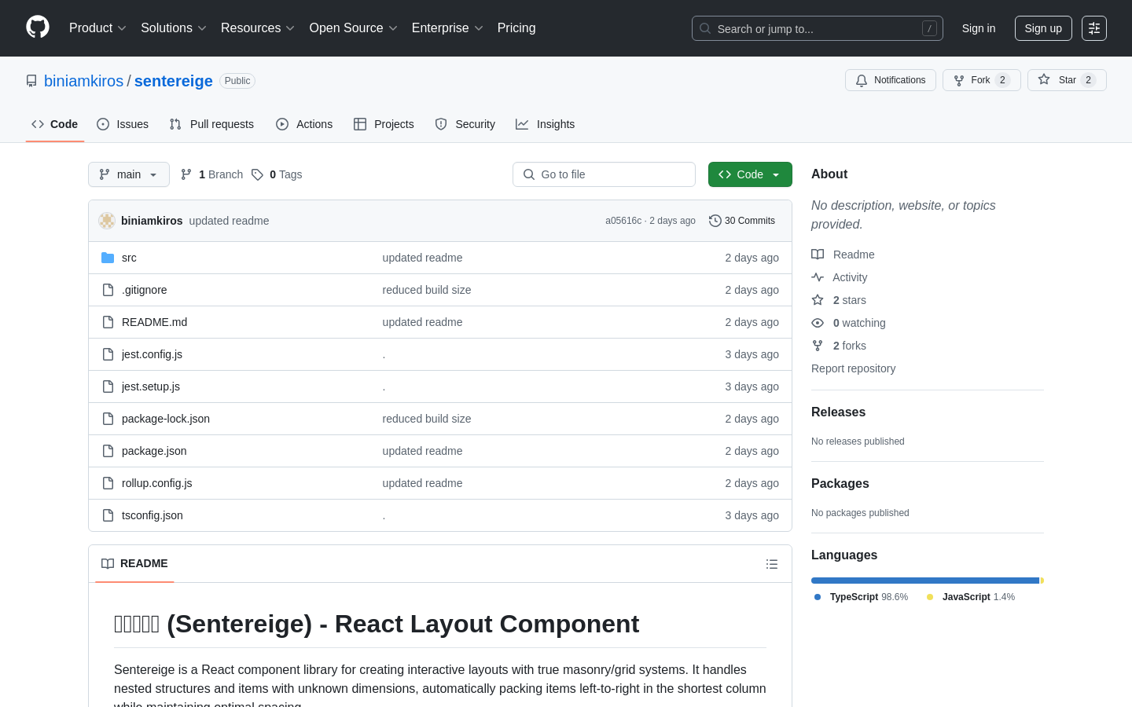
Task: Click the Sign in link
Action: click(x=979, y=28)
